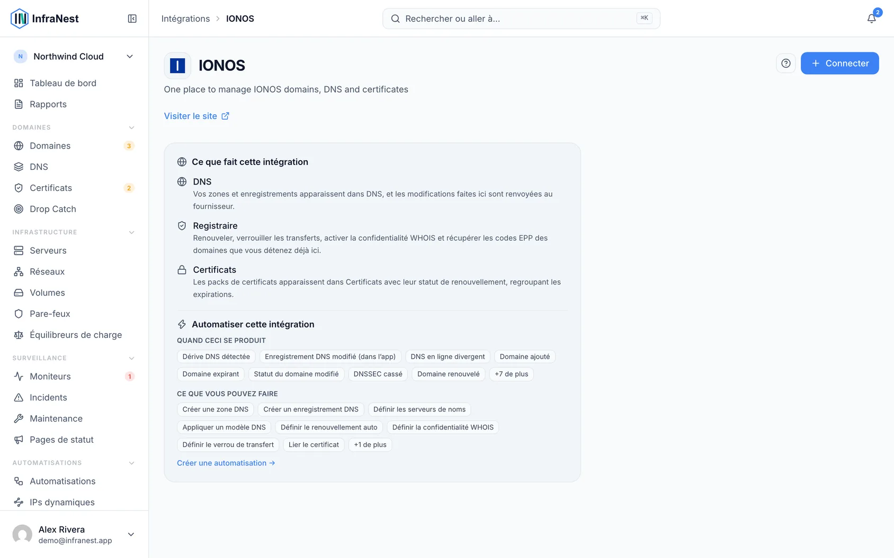
Task: Click Définir le verrou de transfert chip
Action: point(228,445)
